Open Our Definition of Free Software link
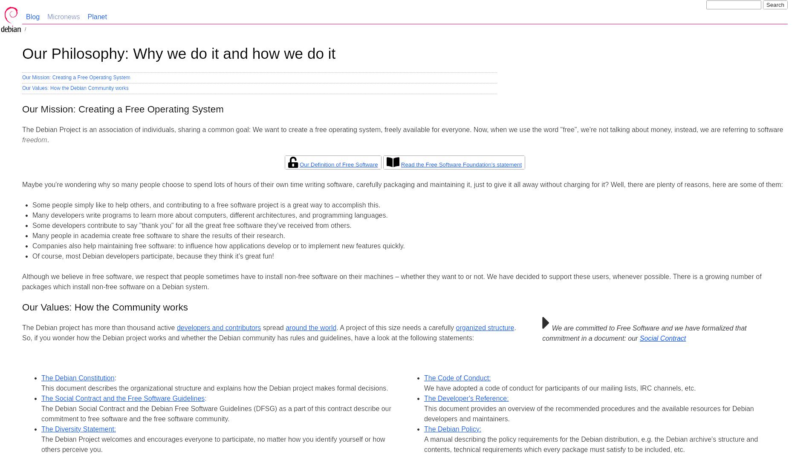Viewport: 792px width, 460px height. pyautogui.click(x=338, y=165)
